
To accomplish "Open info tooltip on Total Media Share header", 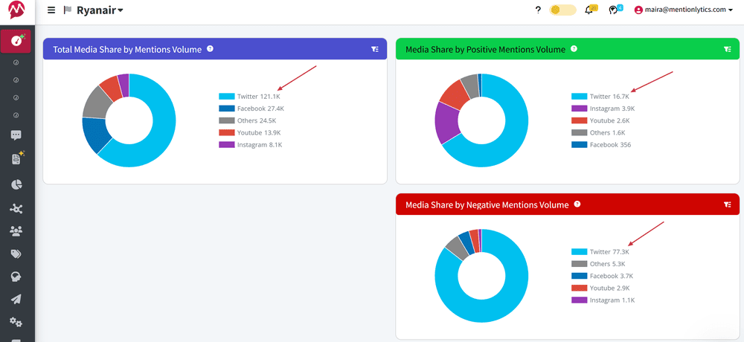I will pyautogui.click(x=211, y=48).
